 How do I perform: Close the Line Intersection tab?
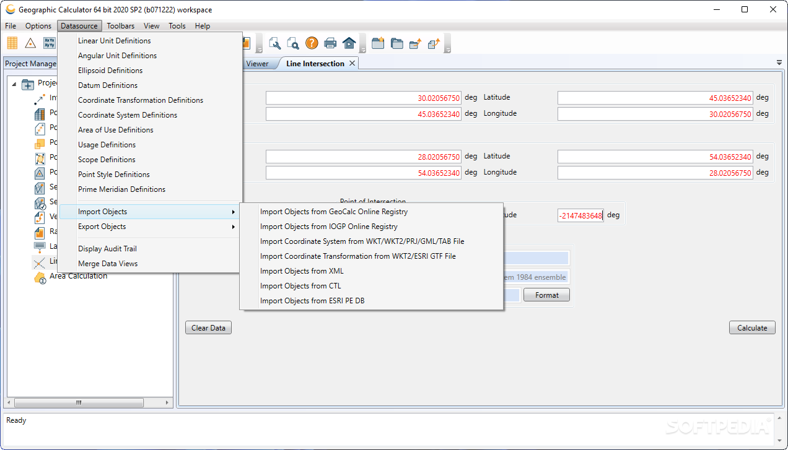coord(352,63)
